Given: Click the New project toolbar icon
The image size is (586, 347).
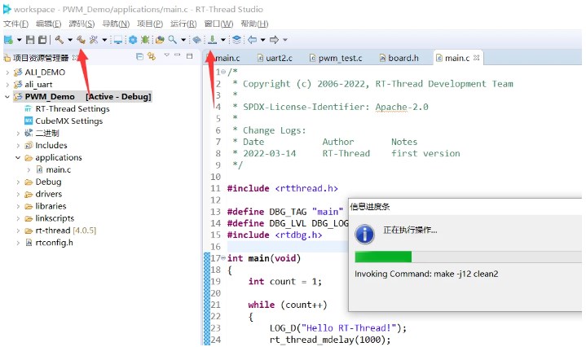Looking at the screenshot, I should click(8, 40).
